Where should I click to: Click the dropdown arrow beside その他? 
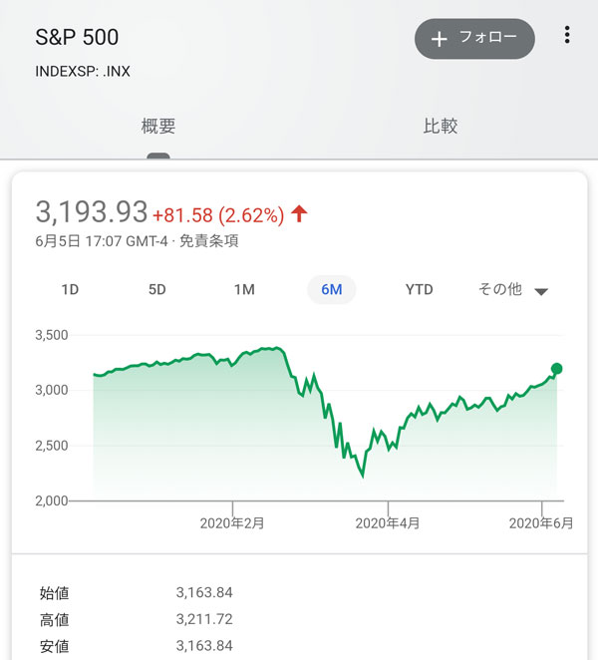pos(541,292)
